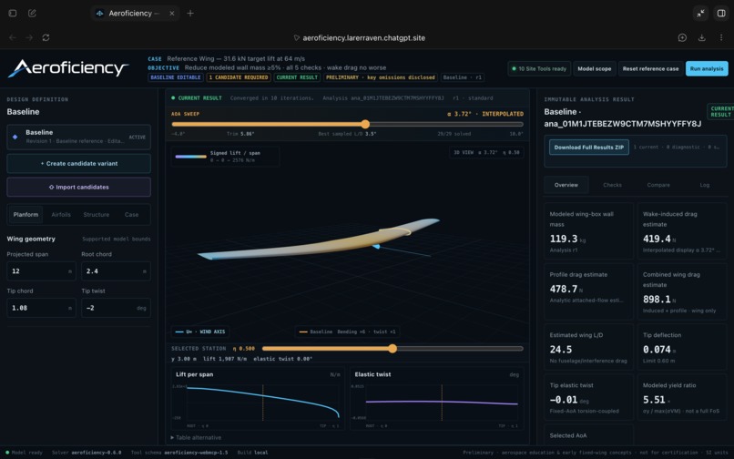The width and height of the screenshot is (734, 459).
Task: Open the Log results tab
Action: [x=705, y=185]
